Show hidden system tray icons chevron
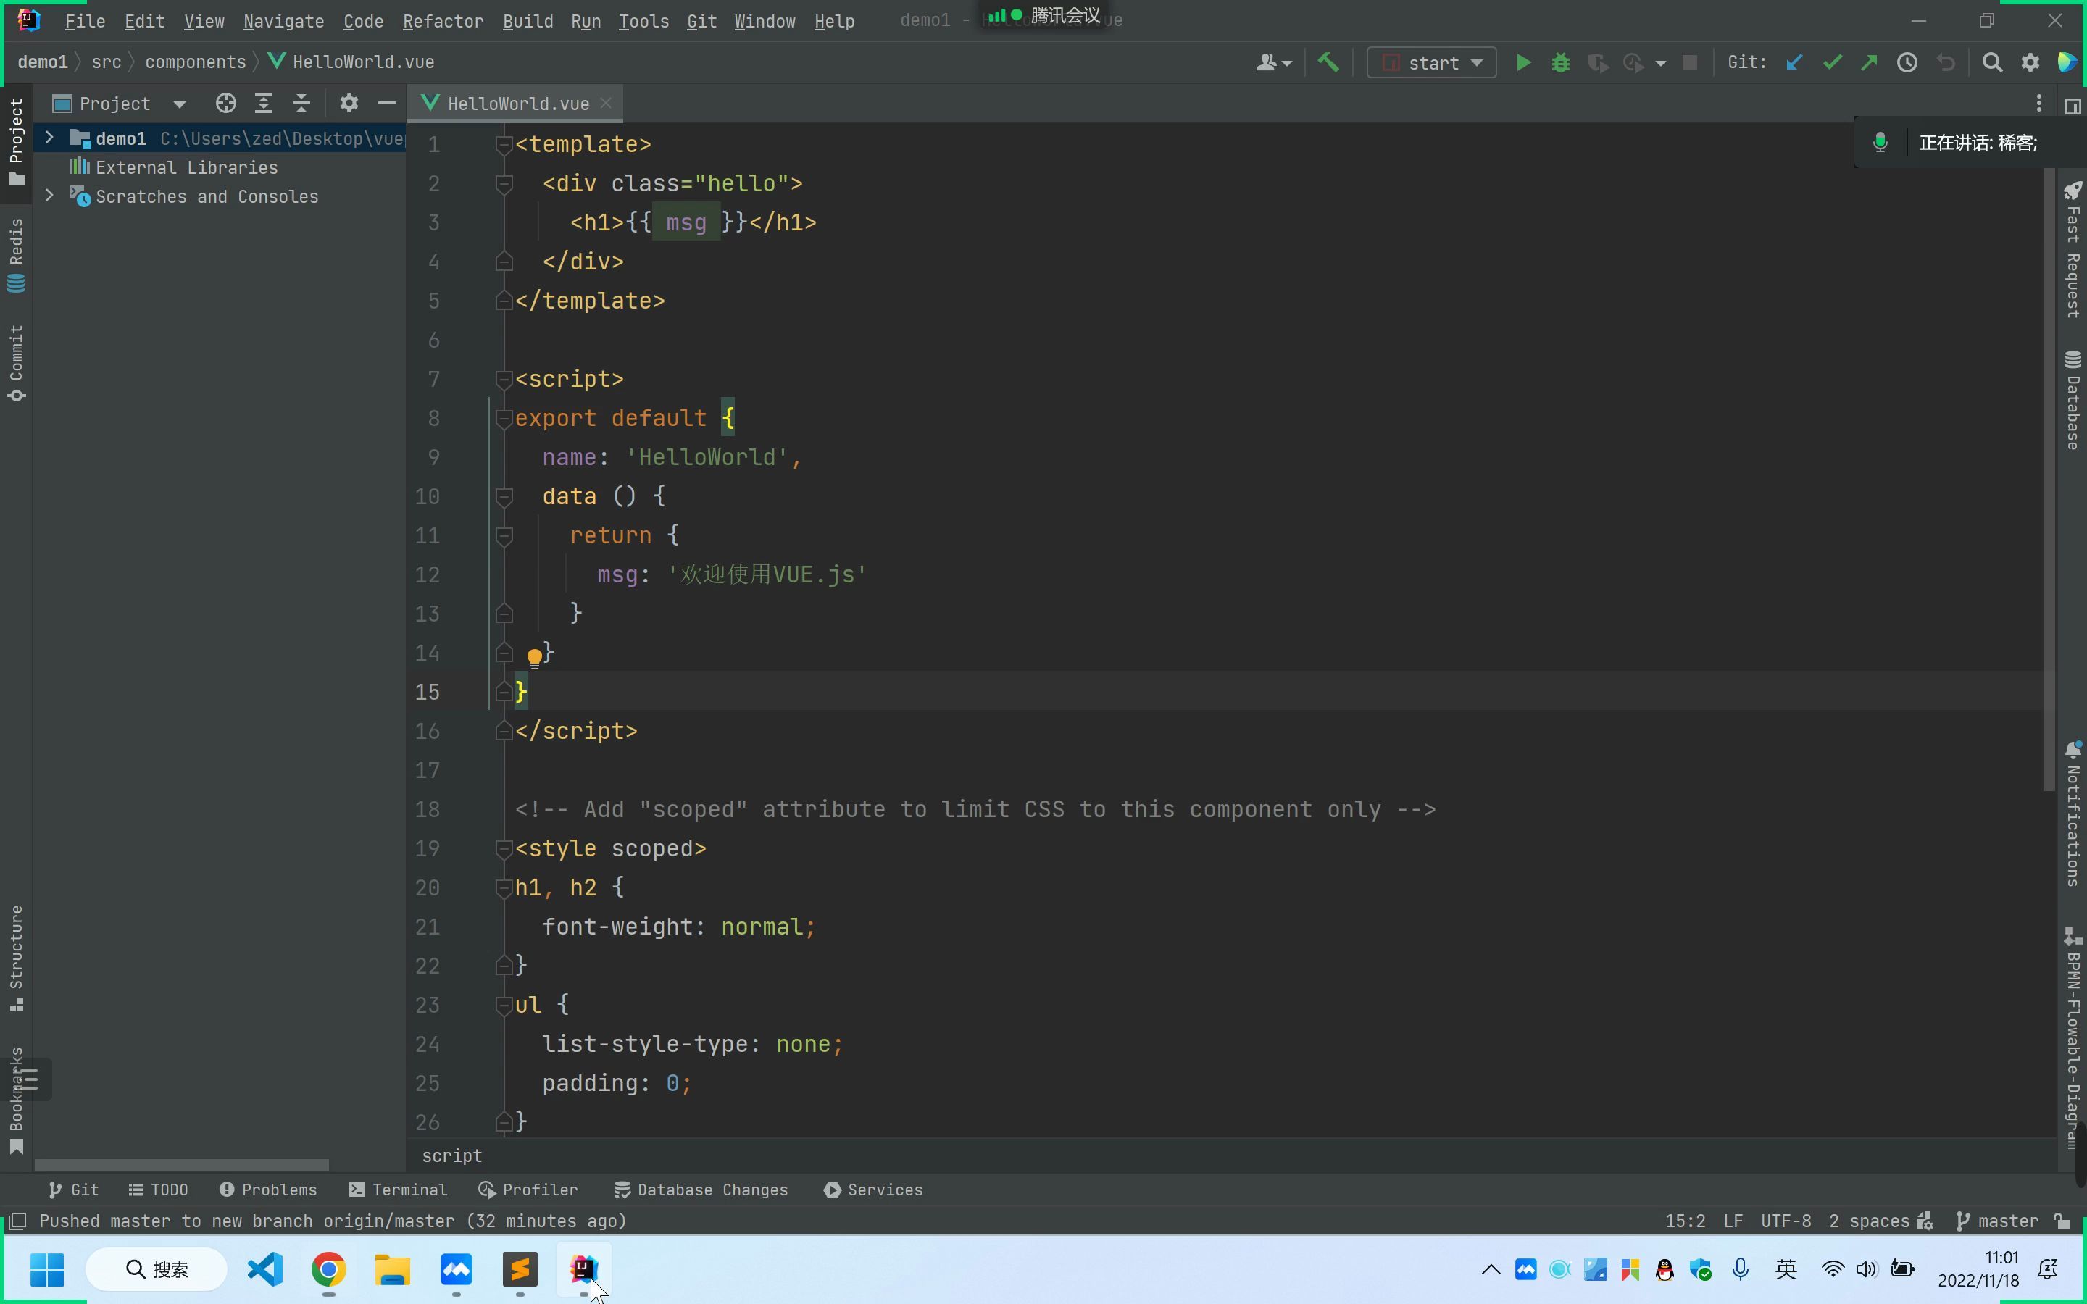 [x=1490, y=1269]
